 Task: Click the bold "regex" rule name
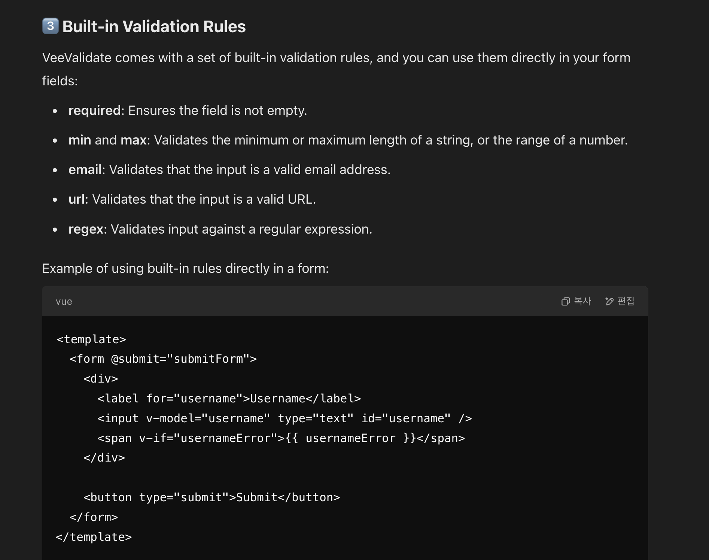[86, 229]
